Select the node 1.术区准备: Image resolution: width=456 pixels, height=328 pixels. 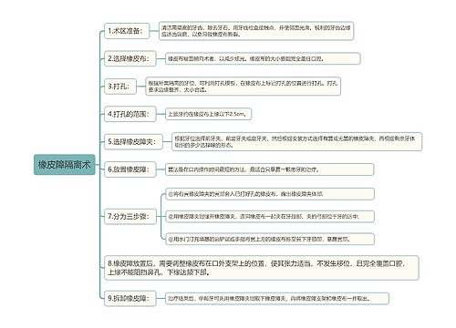click(x=127, y=31)
